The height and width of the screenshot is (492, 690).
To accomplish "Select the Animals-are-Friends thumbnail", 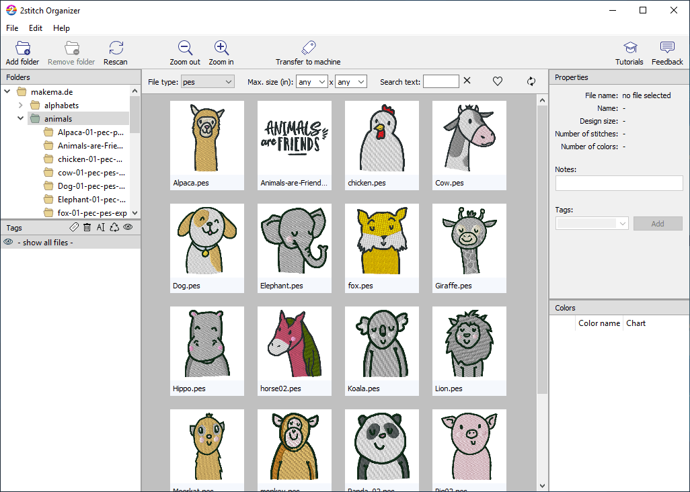I will click(x=295, y=146).
